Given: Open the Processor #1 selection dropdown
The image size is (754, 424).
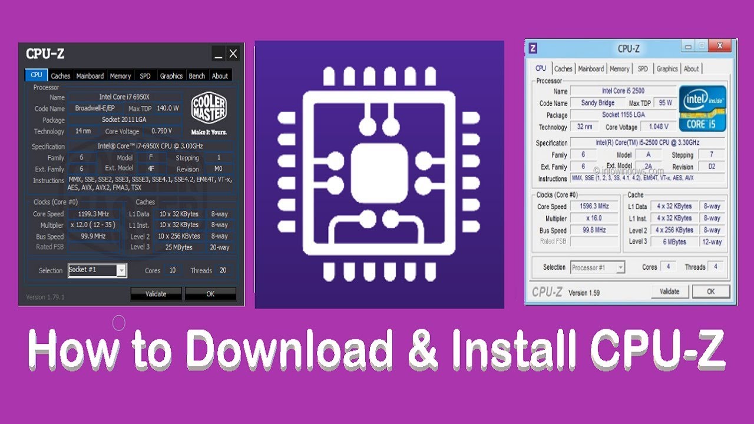Looking at the screenshot, I should [597, 267].
